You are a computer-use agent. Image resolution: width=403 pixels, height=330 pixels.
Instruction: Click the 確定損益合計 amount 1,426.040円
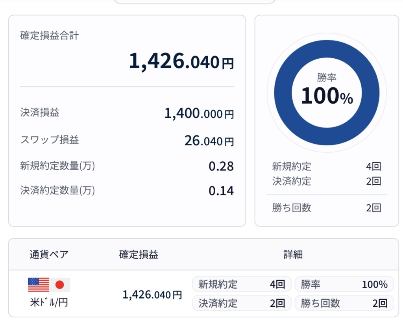click(x=181, y=62)
